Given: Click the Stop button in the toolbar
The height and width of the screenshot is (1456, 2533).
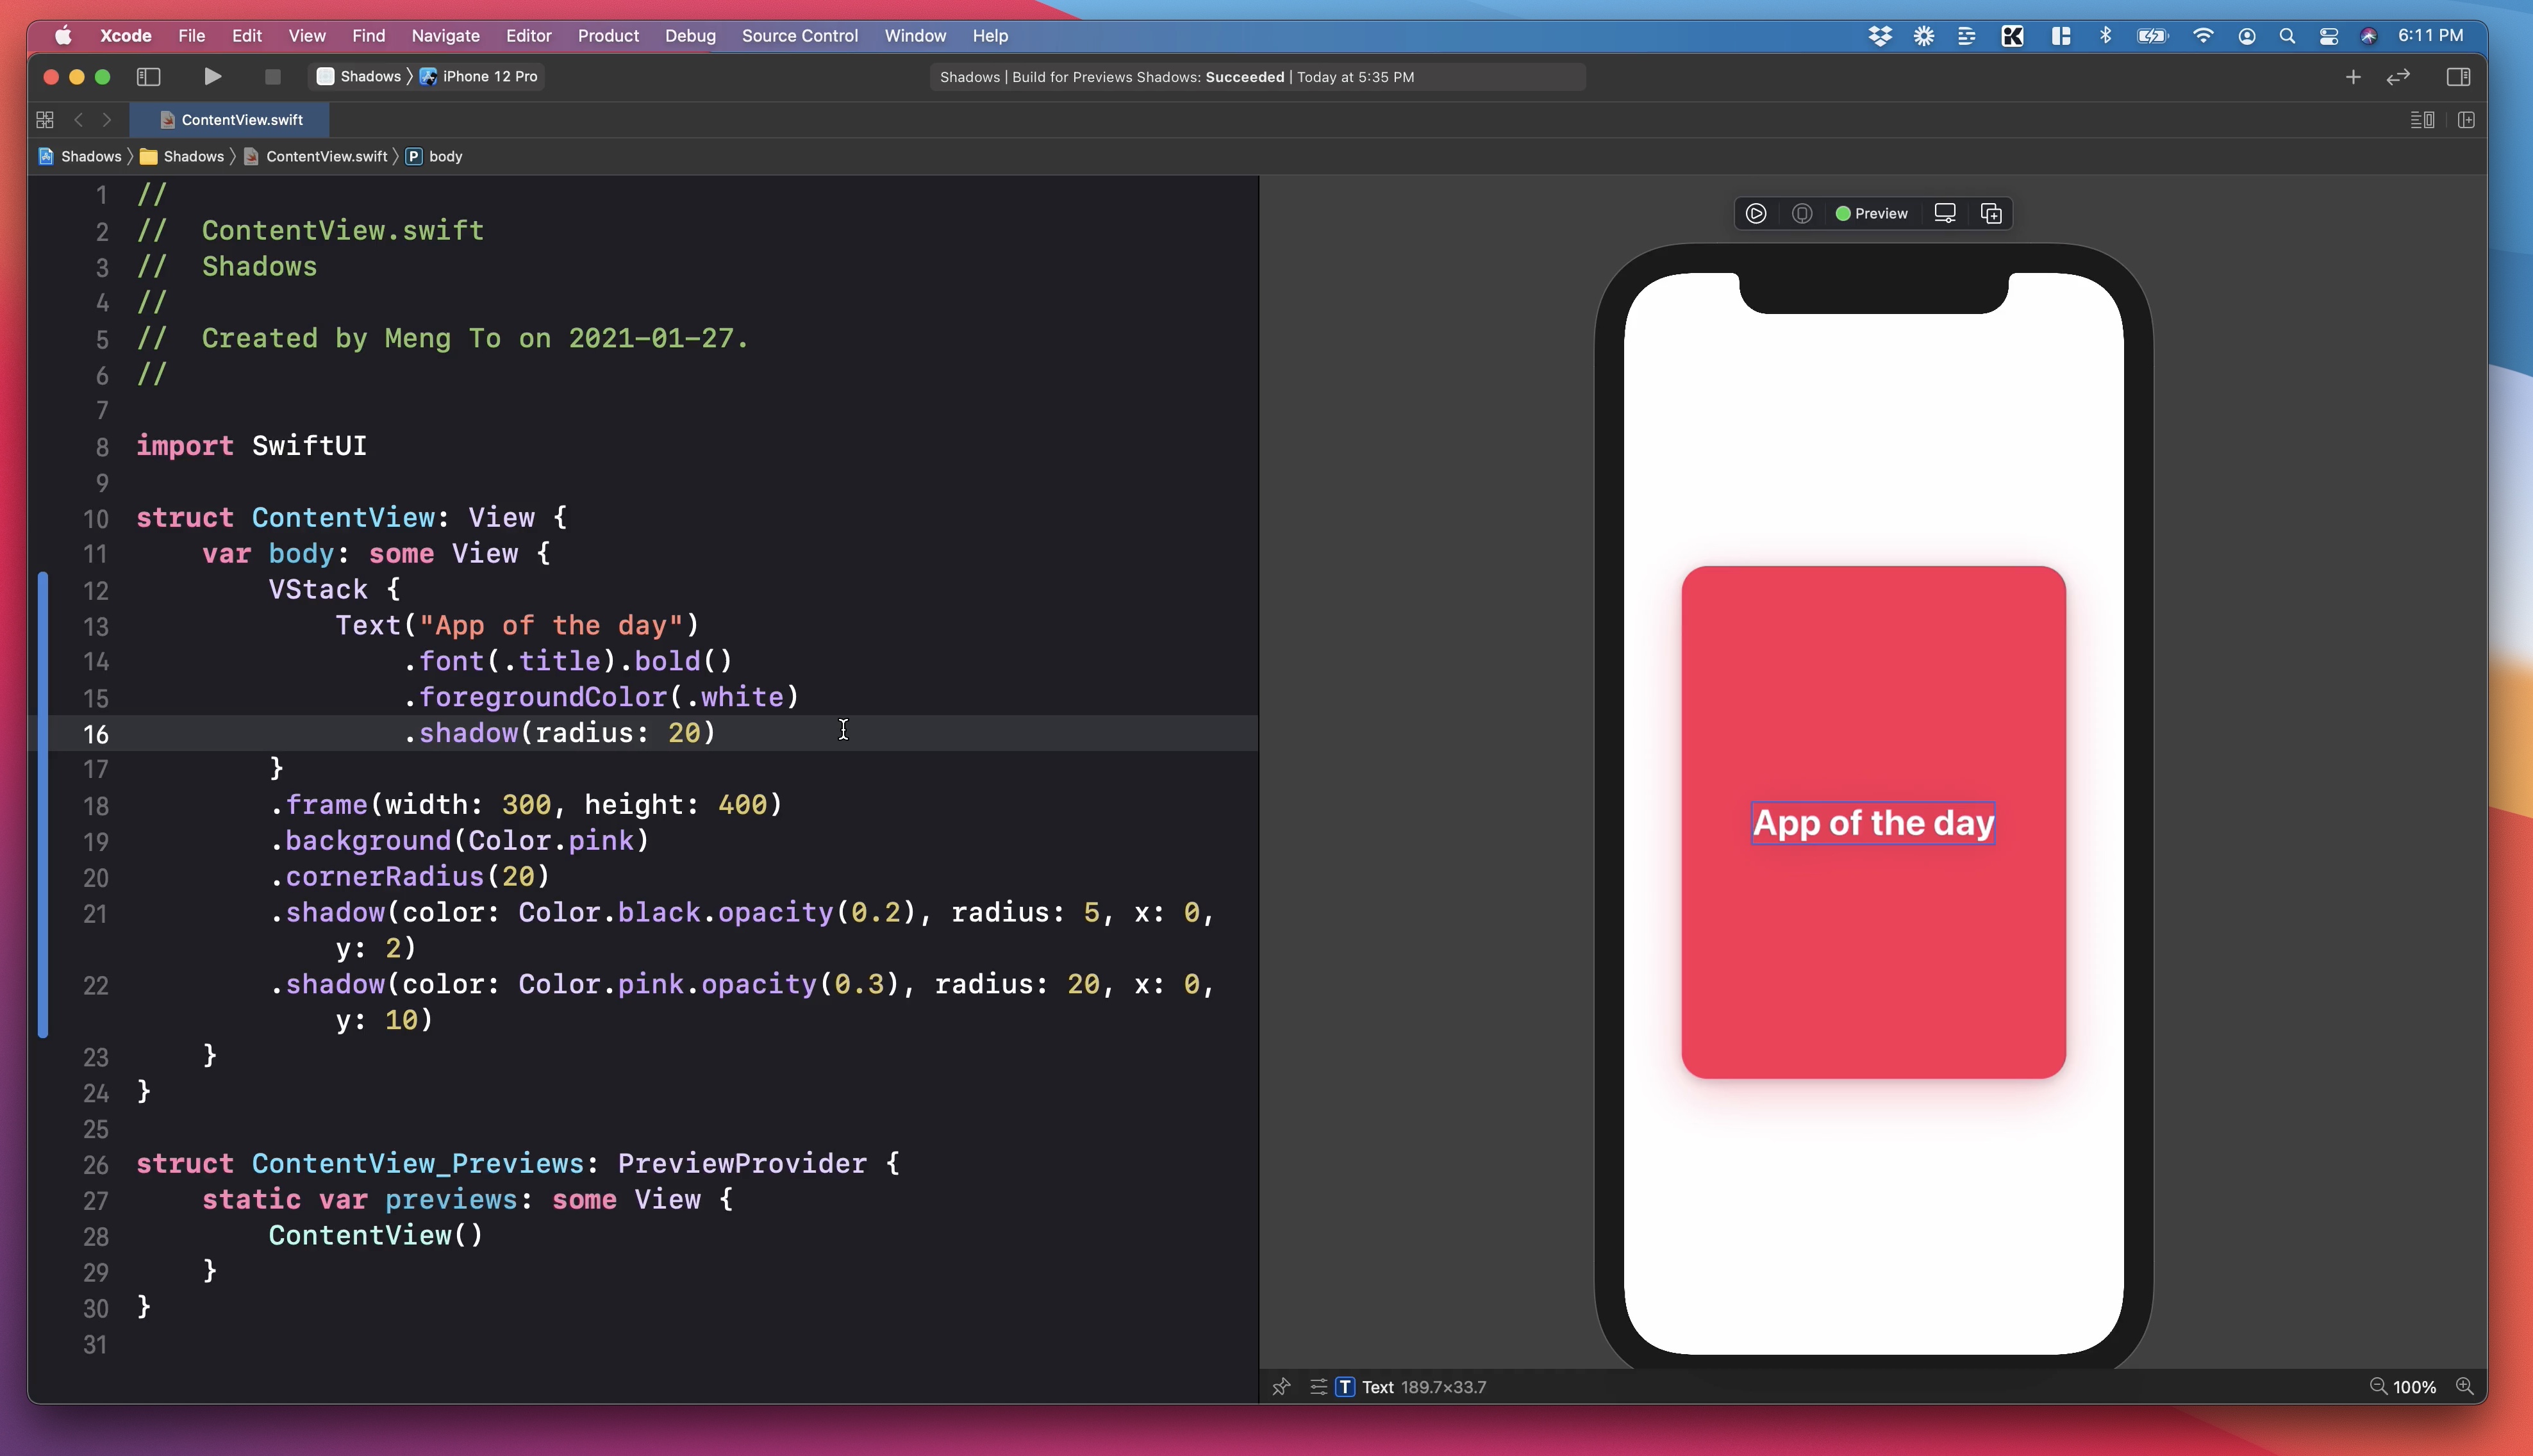Looking at the screenshot, I should (x=272, y=76).
